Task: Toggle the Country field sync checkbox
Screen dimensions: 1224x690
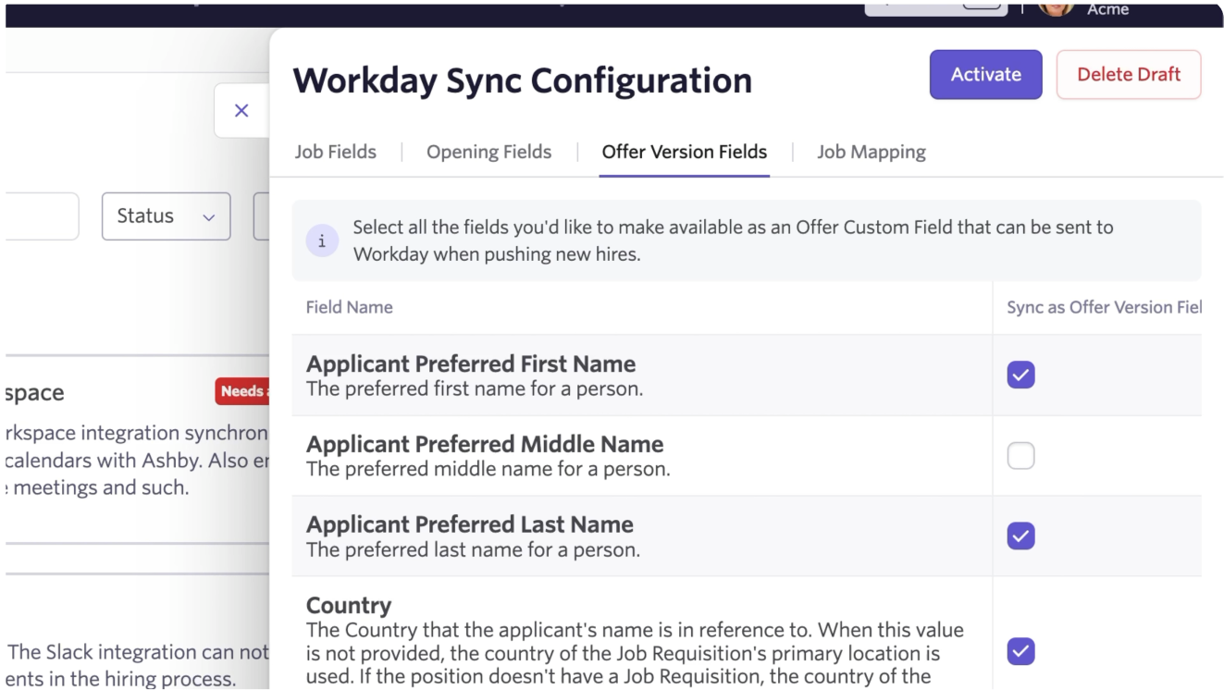Action: coord(1020,650)
